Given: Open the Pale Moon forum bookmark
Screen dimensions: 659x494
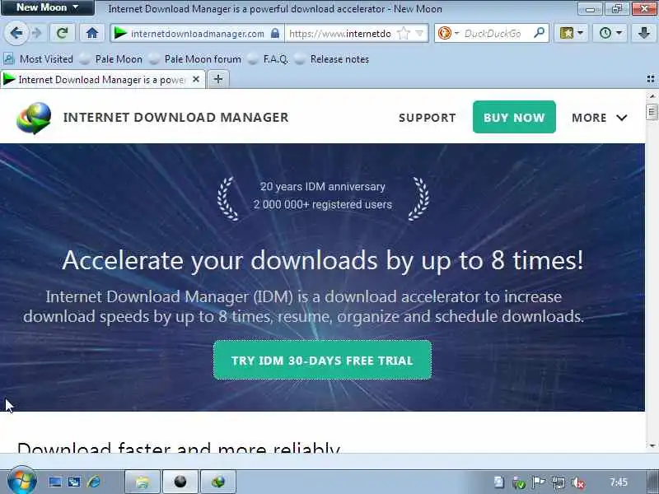Looking at the screenshot, I should pyautogui.click(x=195, y=59).
